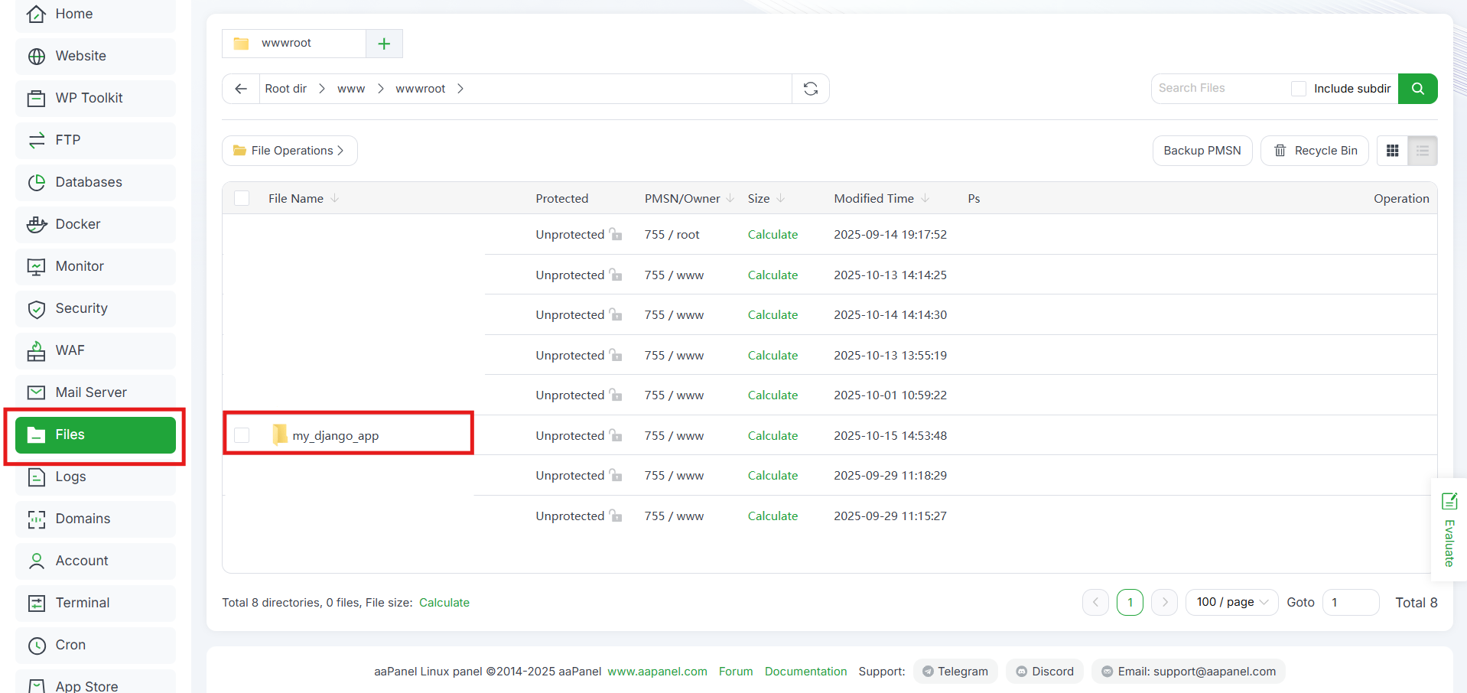Expand chevron after www breadcrumb
The height and width of the screenshot is (693, 1467).
click(x=380, y=89)
